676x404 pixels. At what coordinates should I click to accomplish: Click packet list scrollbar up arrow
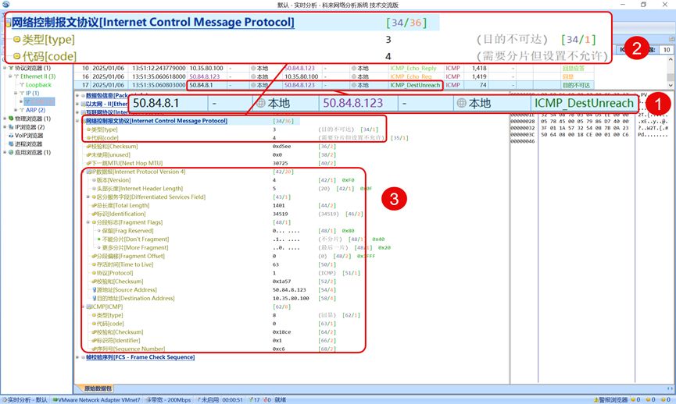coord(671,59)
